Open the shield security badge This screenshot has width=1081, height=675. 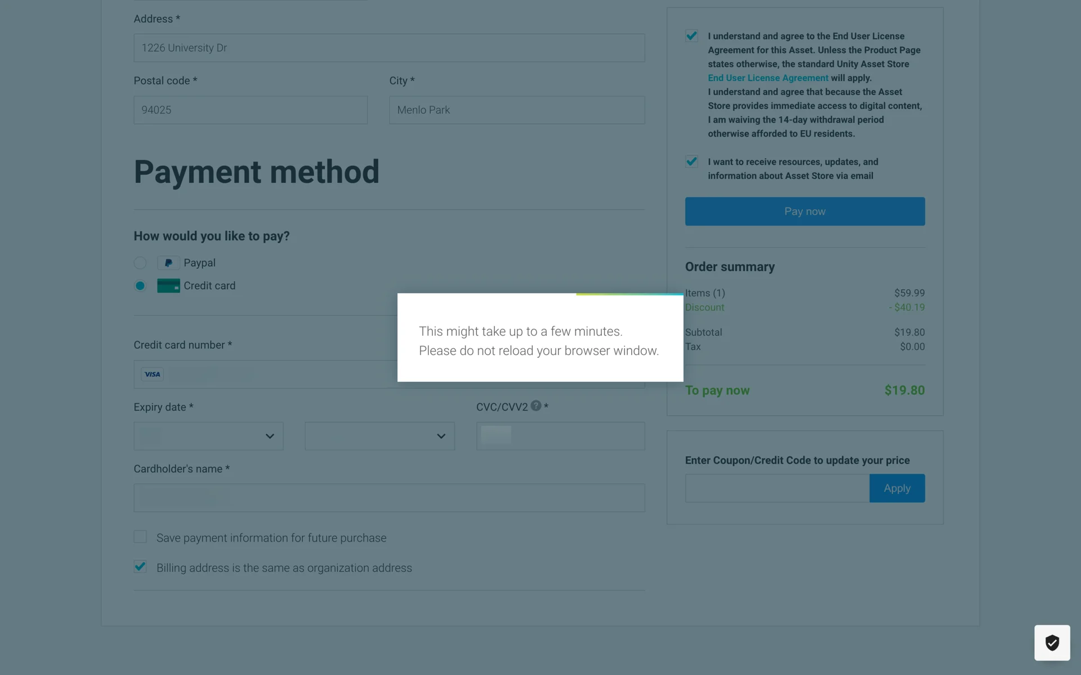pos(1052,642)
